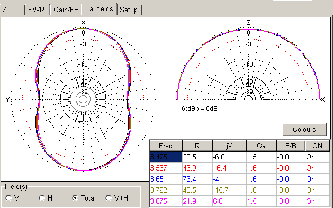Click the R value 21.9 cell

pyautogui.click(x=197, y=201)
